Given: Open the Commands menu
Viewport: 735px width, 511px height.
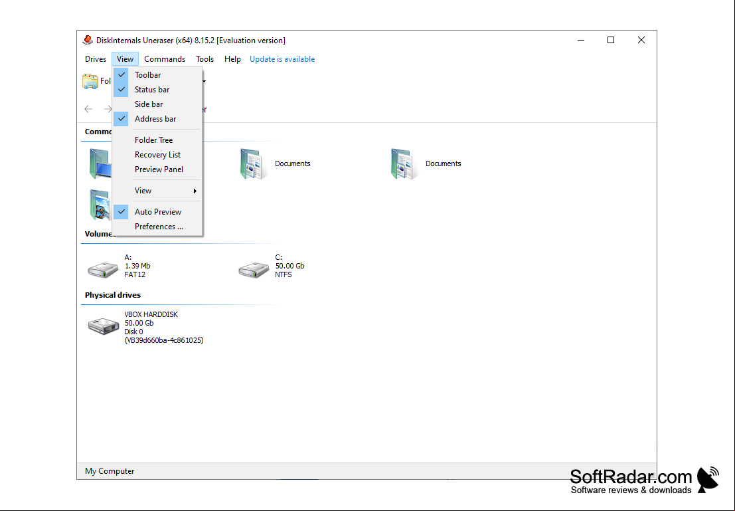Looking at the screenshot, I should (165, 59).
